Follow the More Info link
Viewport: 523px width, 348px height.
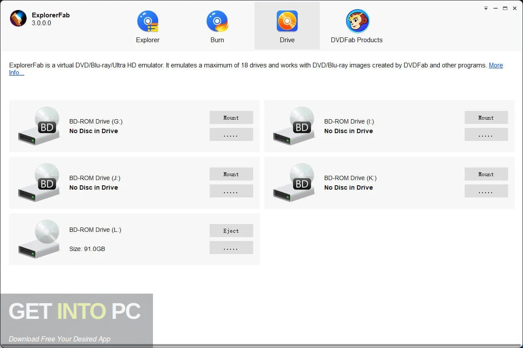(496, 65)
